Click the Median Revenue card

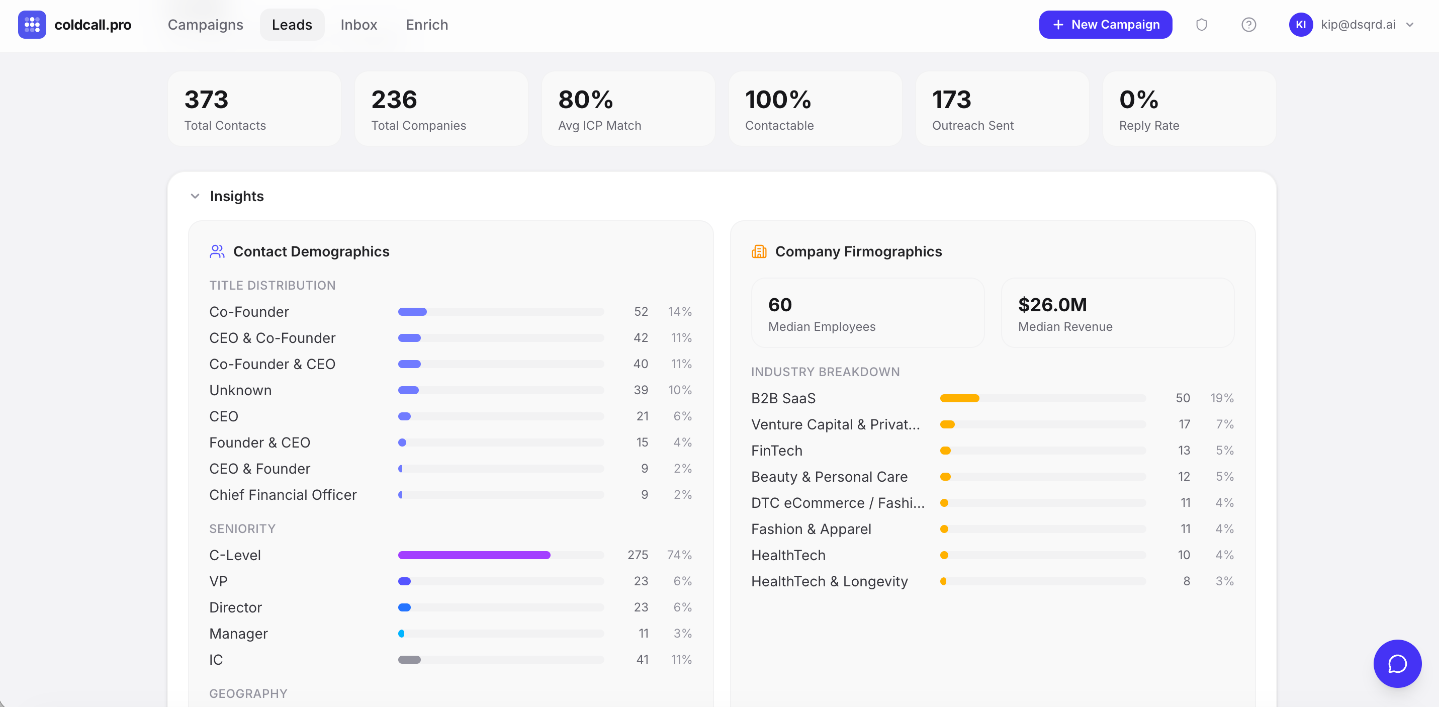tap(1117, 313)
